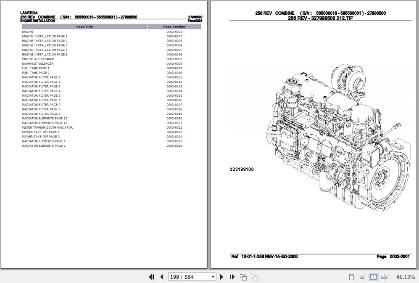The width and height of the screenshot is (419, 283).
Task: Open FUEL TANK PAGE 1 entry
Action: pyautogui.click(x=36, y=68)
